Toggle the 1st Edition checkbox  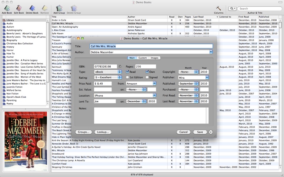click(128, 77)
